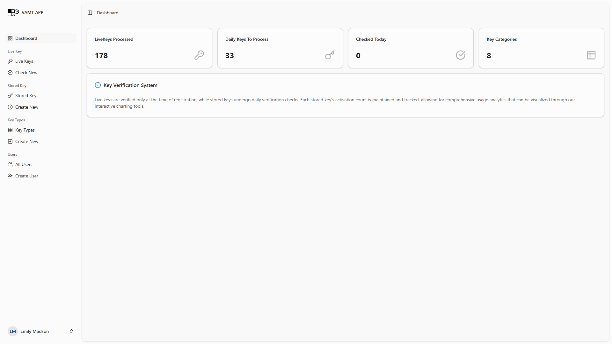Click the Live Keys key icon in sidebar
612x344 pixels.
(10, 61)
